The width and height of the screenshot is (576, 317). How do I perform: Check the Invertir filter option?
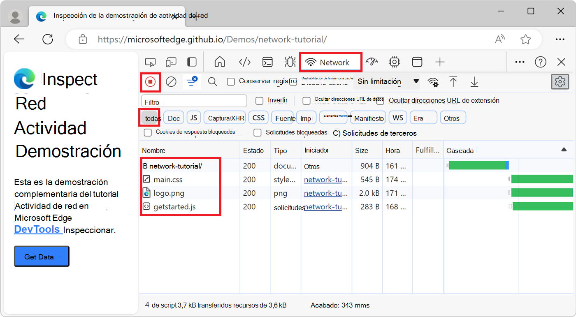point(259,100)
